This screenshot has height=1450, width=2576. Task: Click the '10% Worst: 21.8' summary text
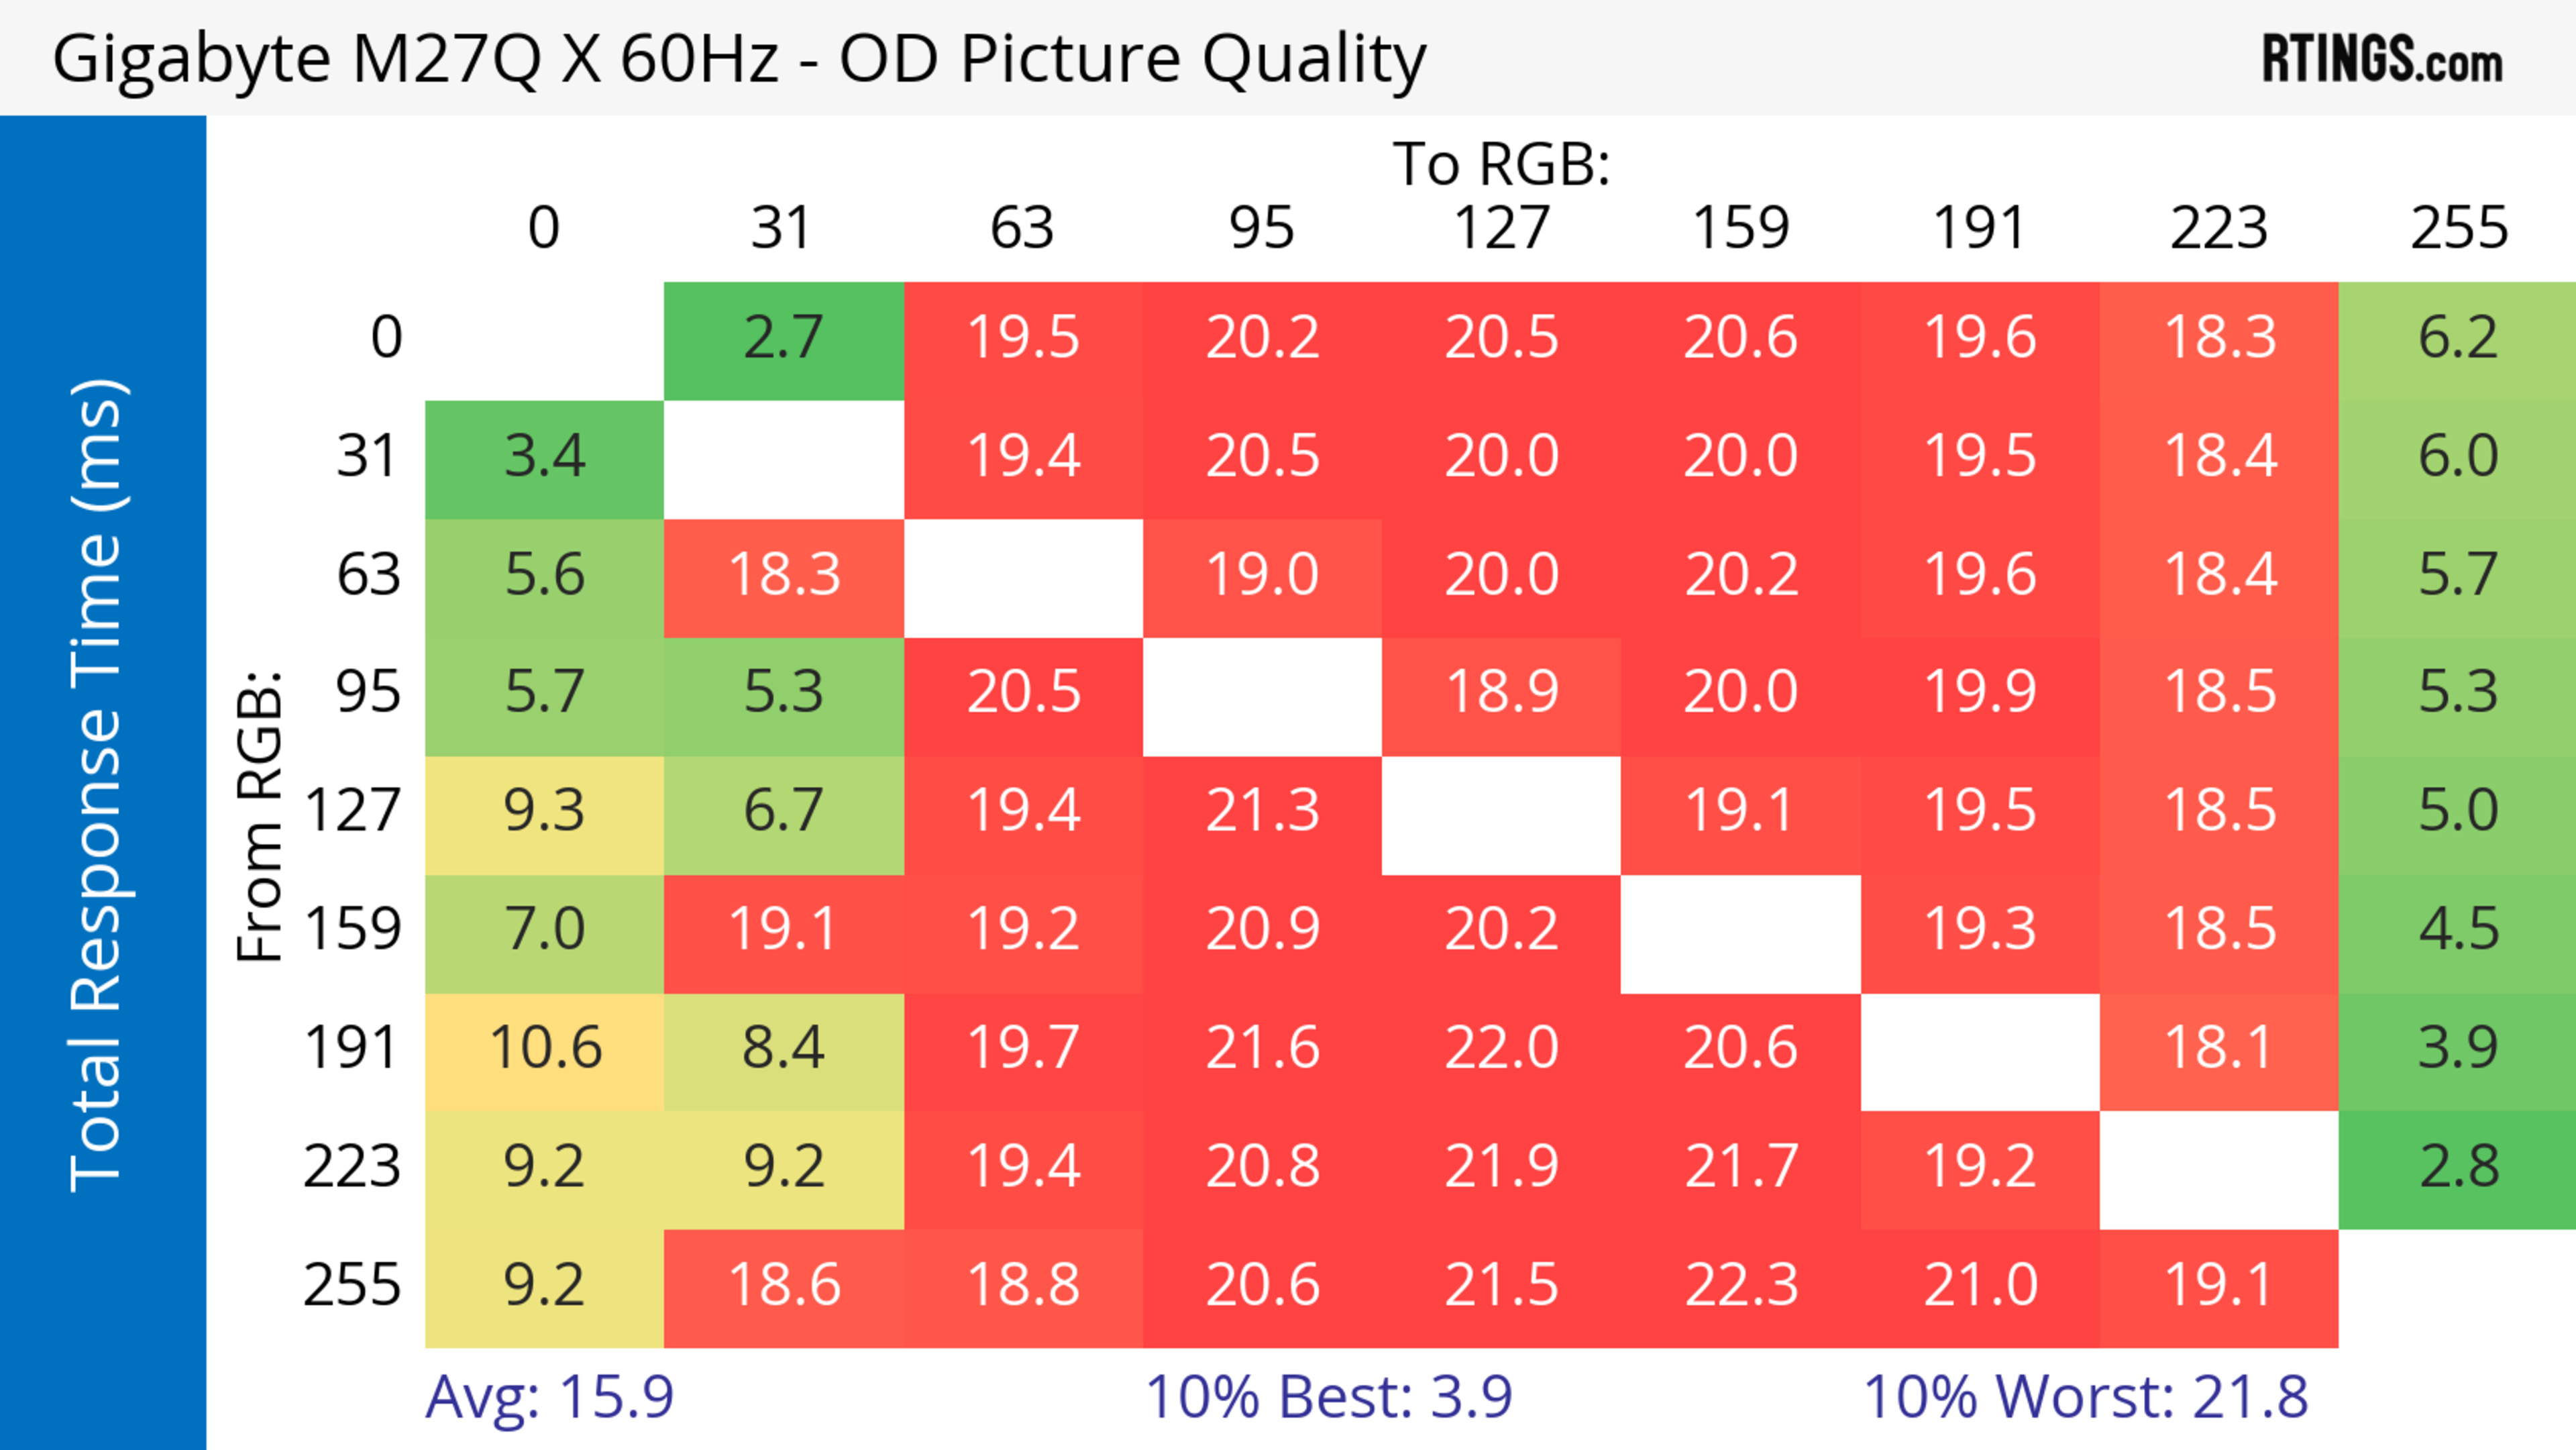tap(2085, 1397)
